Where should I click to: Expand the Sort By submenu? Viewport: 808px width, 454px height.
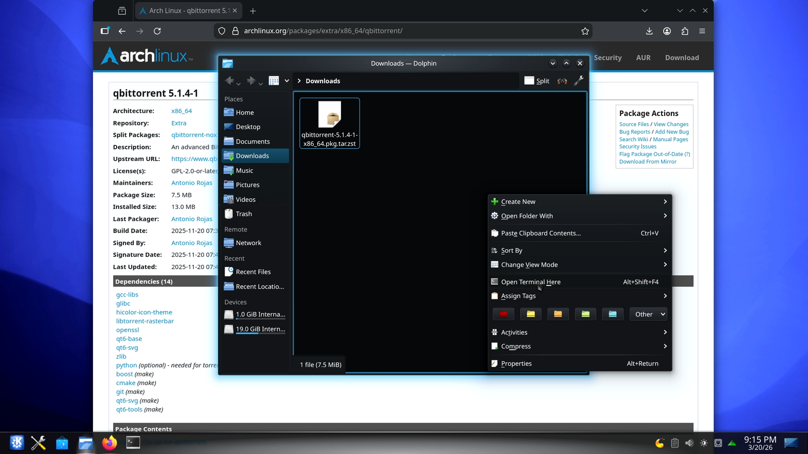580,251
